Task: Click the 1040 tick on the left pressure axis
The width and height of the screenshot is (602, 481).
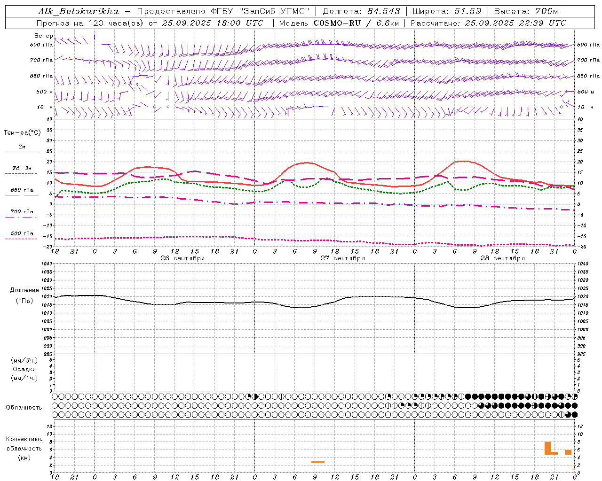Action: point(46,264)
